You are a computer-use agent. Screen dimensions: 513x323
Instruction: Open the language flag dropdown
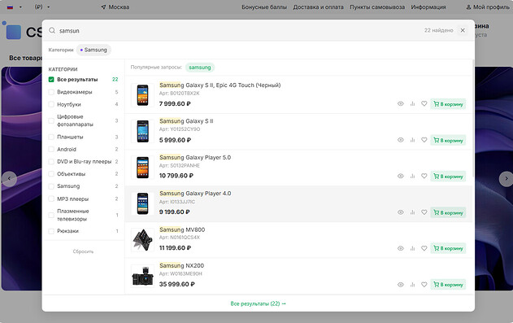15,7
